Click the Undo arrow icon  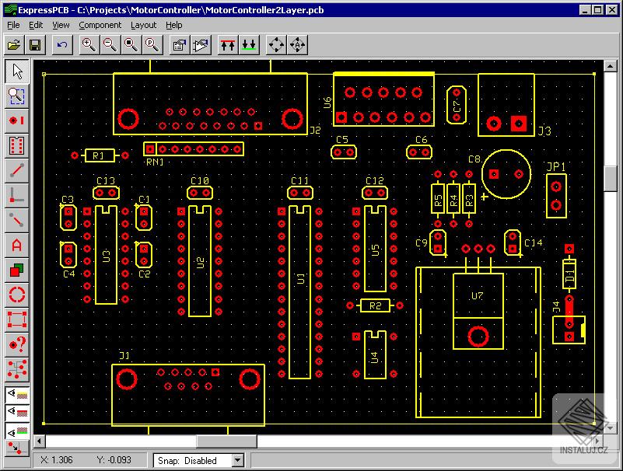(62, 45)
